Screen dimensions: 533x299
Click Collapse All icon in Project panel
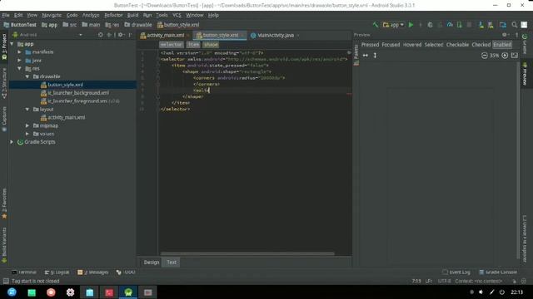109,35
